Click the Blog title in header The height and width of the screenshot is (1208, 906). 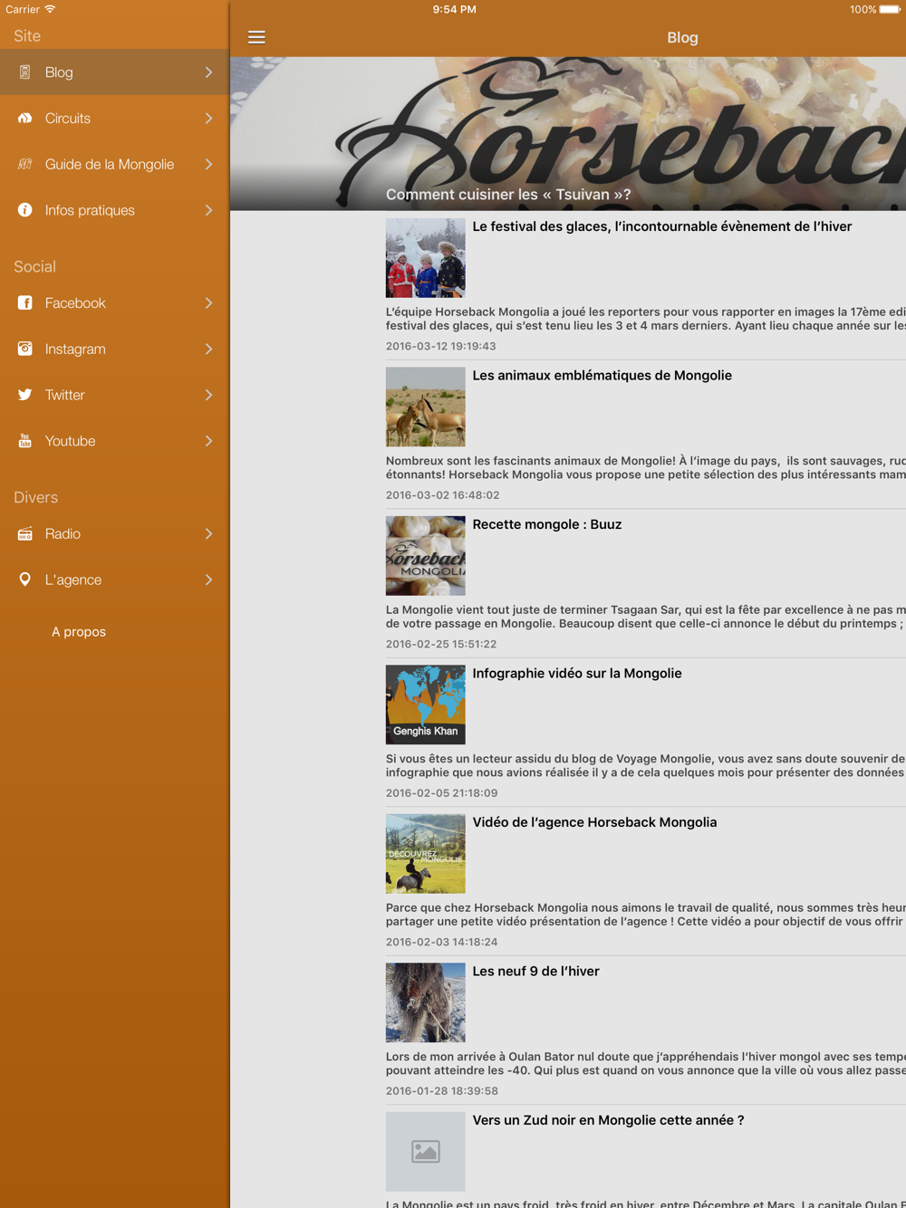682,37
